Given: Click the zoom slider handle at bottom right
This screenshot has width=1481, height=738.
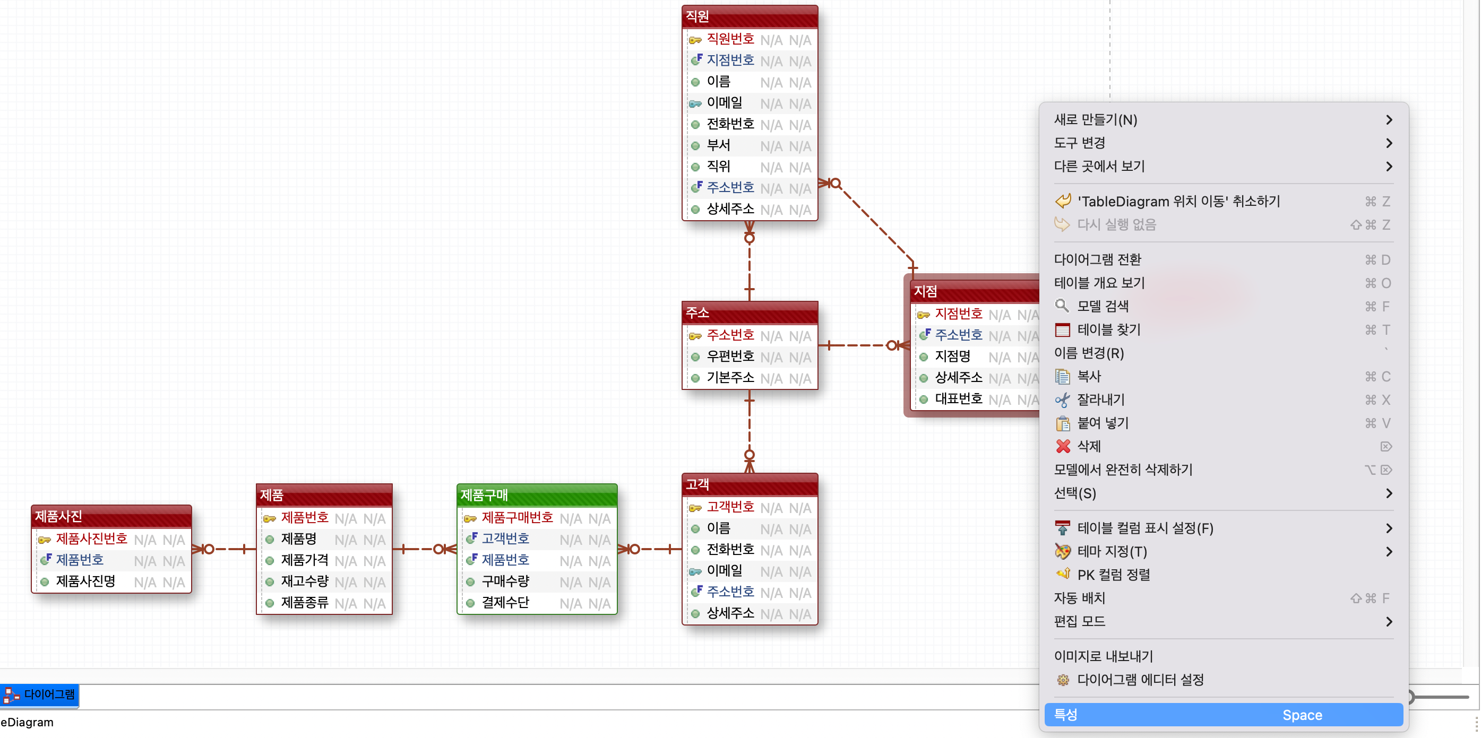Looking at the screenshot, I should [1411, 697].
